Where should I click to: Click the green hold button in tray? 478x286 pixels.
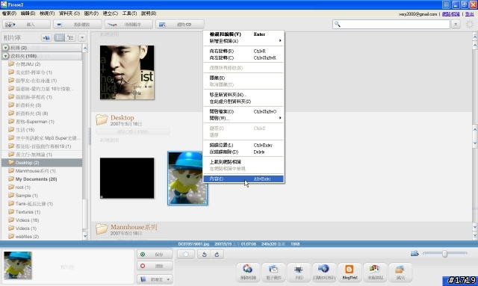155,255
